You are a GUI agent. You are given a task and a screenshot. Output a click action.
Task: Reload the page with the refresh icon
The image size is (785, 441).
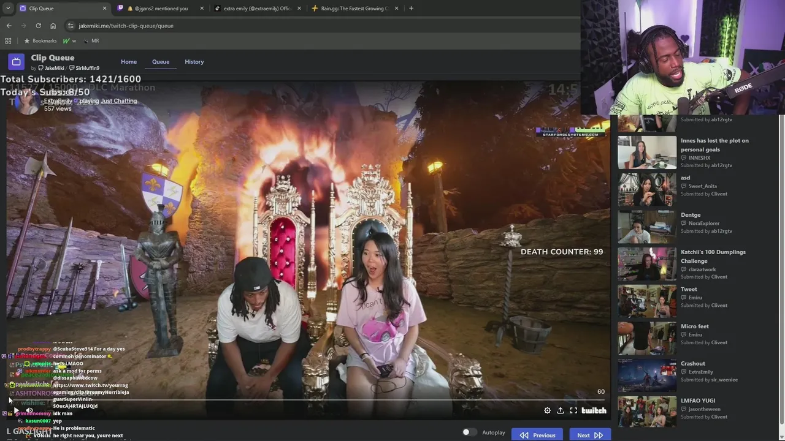38,26
